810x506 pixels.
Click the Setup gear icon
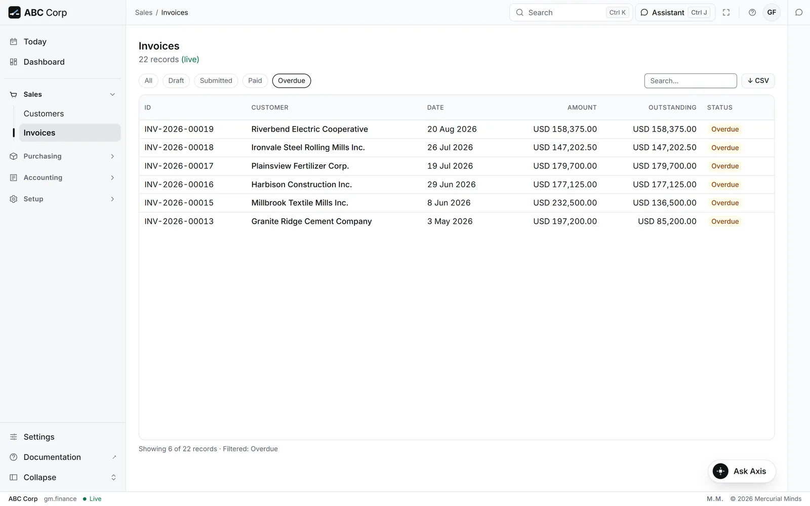pyautogui.click(x=14, y=199)
